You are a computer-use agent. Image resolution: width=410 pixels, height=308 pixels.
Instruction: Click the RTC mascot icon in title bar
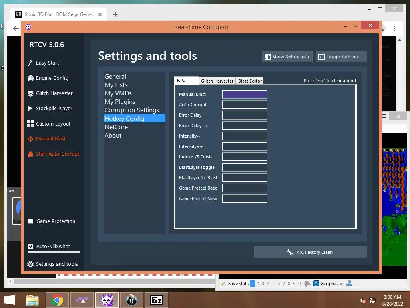click(x=28, y=27)
